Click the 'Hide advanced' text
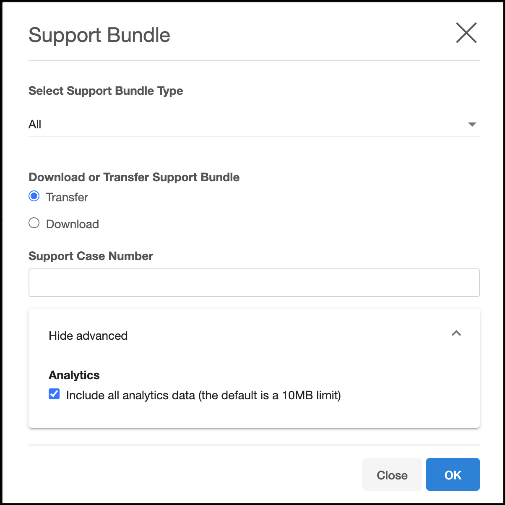Viewport: 505px width, 505px height. 88,336
